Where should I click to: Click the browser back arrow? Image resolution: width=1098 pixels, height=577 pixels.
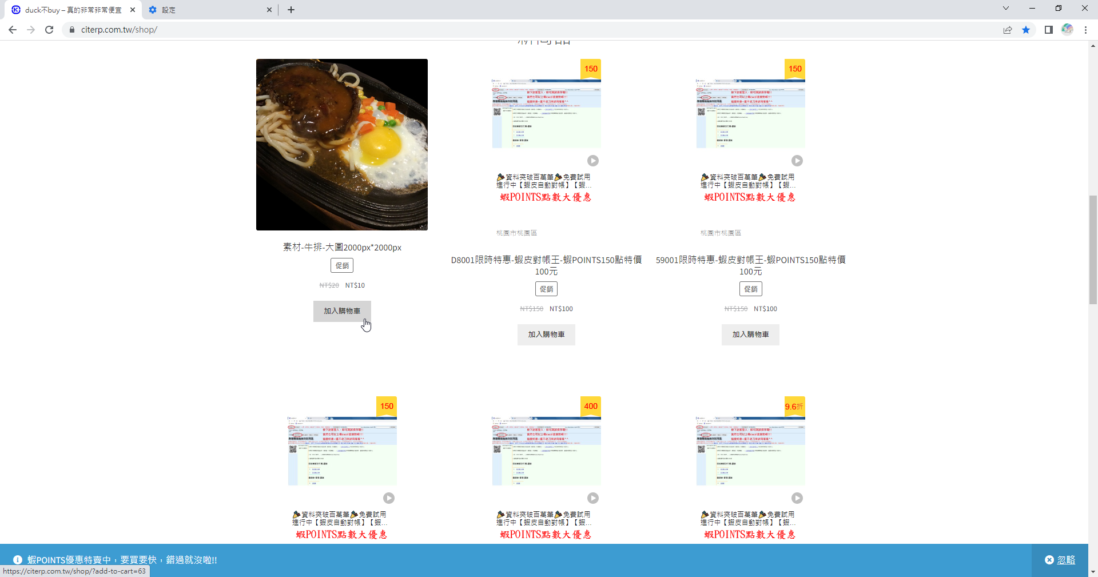[x=13, y=30]
